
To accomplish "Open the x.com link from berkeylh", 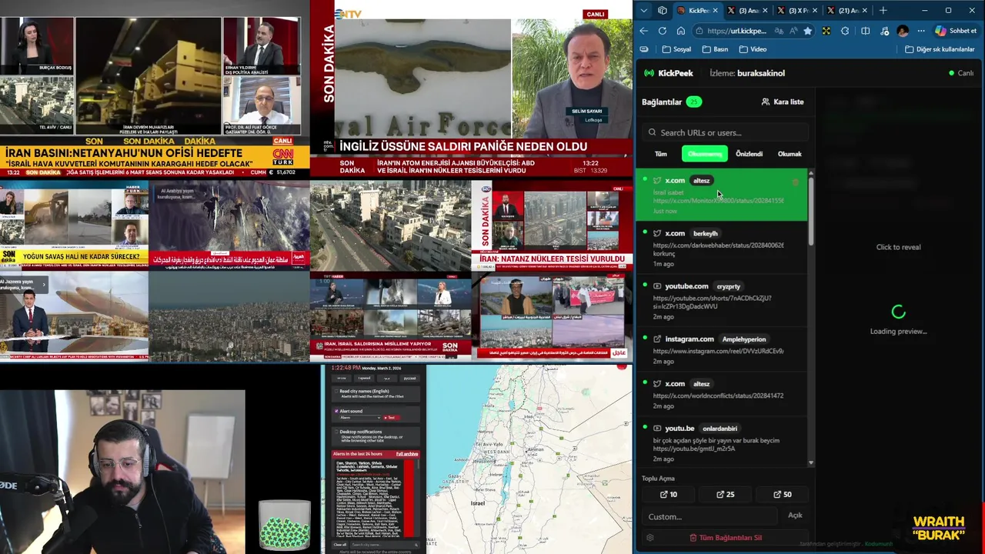I will 721,248.
